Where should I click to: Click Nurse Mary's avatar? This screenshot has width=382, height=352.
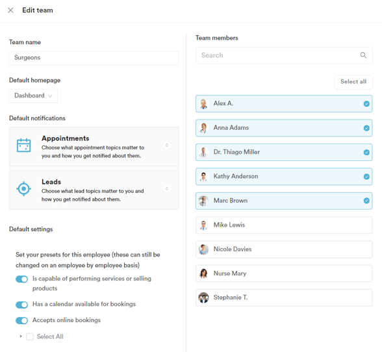click(203, 273)
